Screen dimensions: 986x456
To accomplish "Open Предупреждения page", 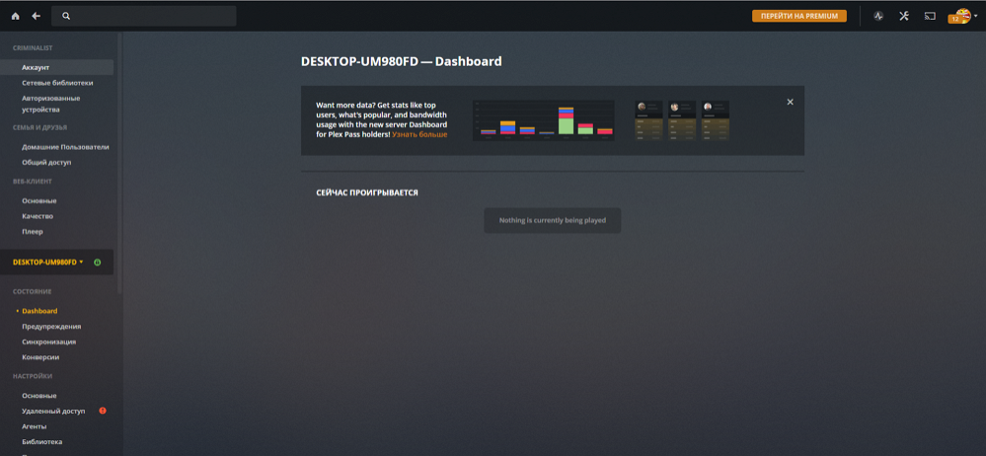I will pos(51,327).
